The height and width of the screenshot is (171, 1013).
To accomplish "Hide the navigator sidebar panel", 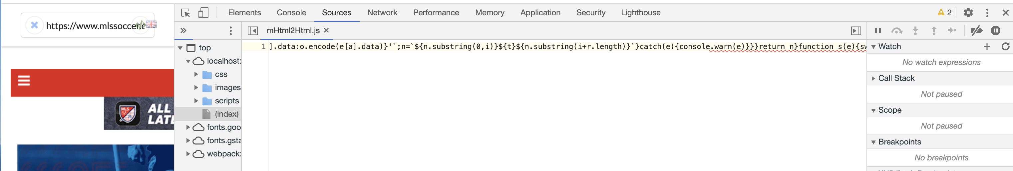I will pyautogui.click(x=252, y=30).
